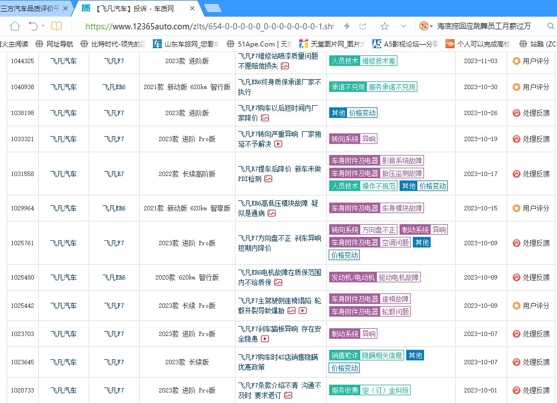
Task: Play video icon of 飞凡F7转向严重异响 complaint
Action: (278, 144)
